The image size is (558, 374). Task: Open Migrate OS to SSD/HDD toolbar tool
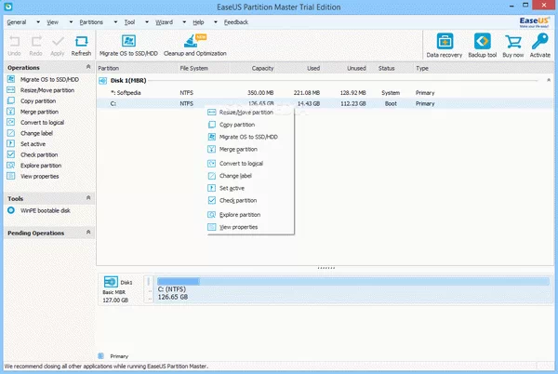128,46
